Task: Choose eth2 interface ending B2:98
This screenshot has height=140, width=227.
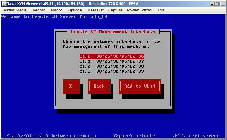Action: pos(112,66)
